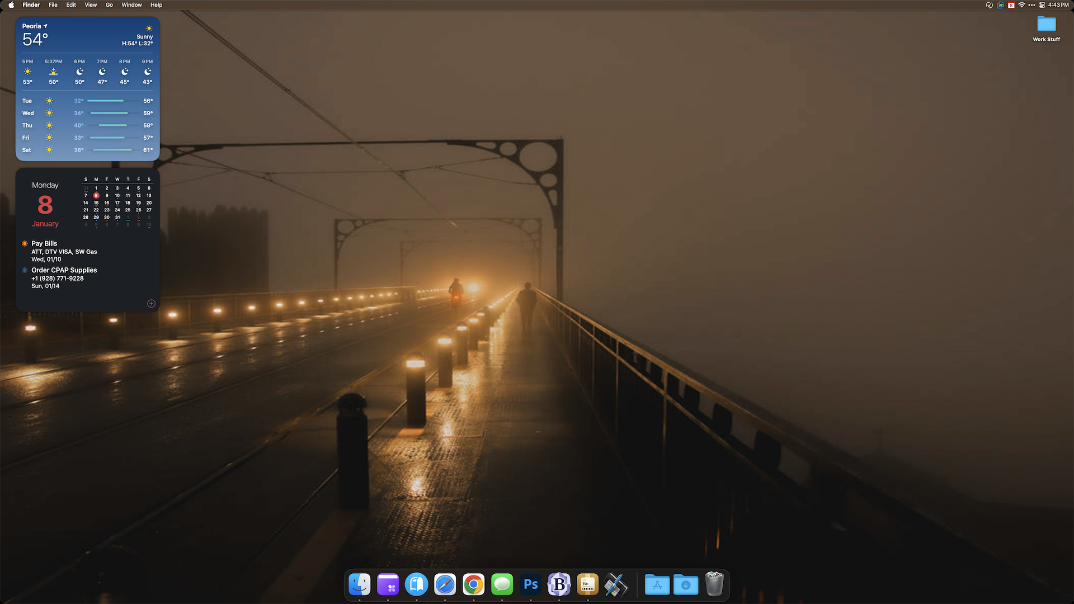Click the 4:43 PM menu bar clock

(x=1058, y=5)
